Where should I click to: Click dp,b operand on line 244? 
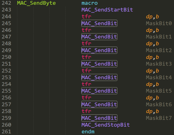[152, 17]
